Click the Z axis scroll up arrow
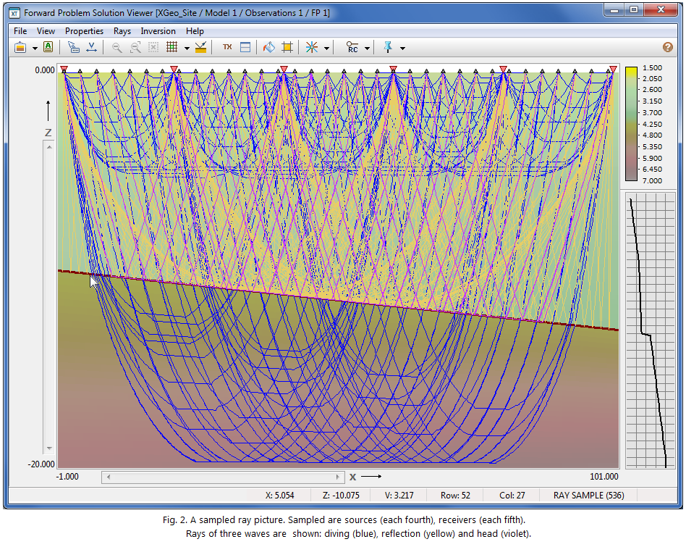The width and height of the screenshot is (686, 547). [49, 147]
